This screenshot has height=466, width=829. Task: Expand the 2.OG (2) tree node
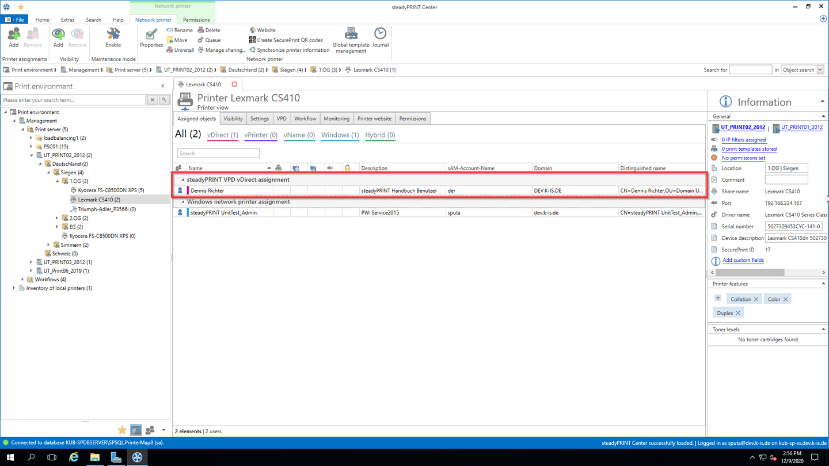click(x=58, y=218)
